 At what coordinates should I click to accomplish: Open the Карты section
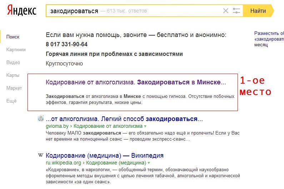[x=13, y=75]
